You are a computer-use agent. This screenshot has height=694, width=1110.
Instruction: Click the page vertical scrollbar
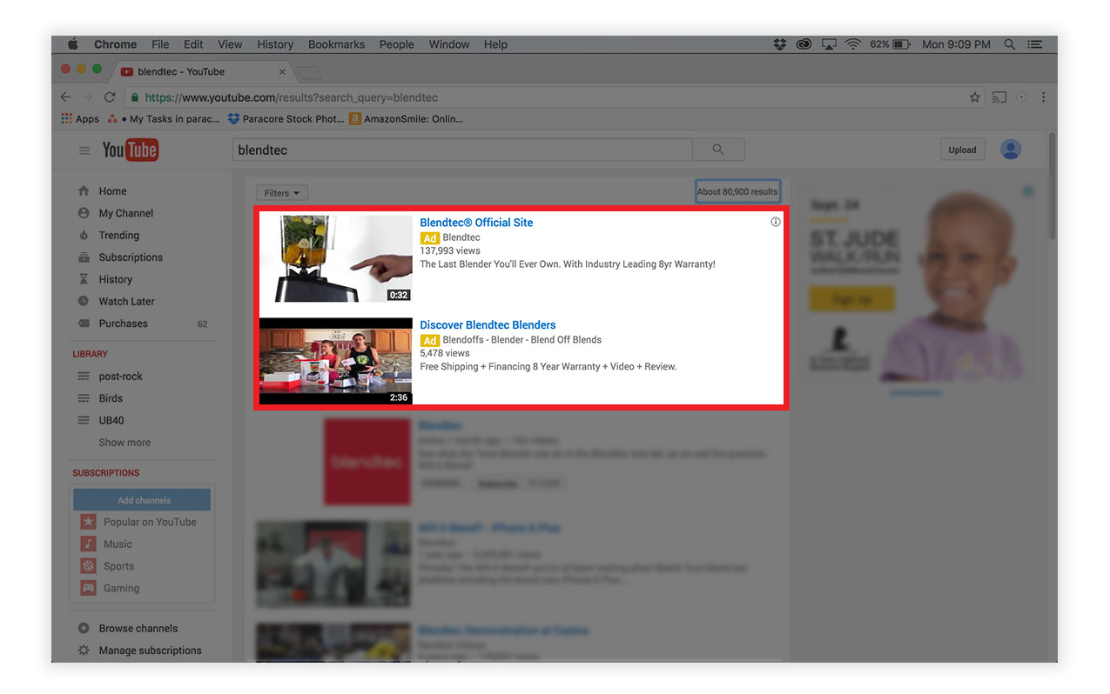1053,187
